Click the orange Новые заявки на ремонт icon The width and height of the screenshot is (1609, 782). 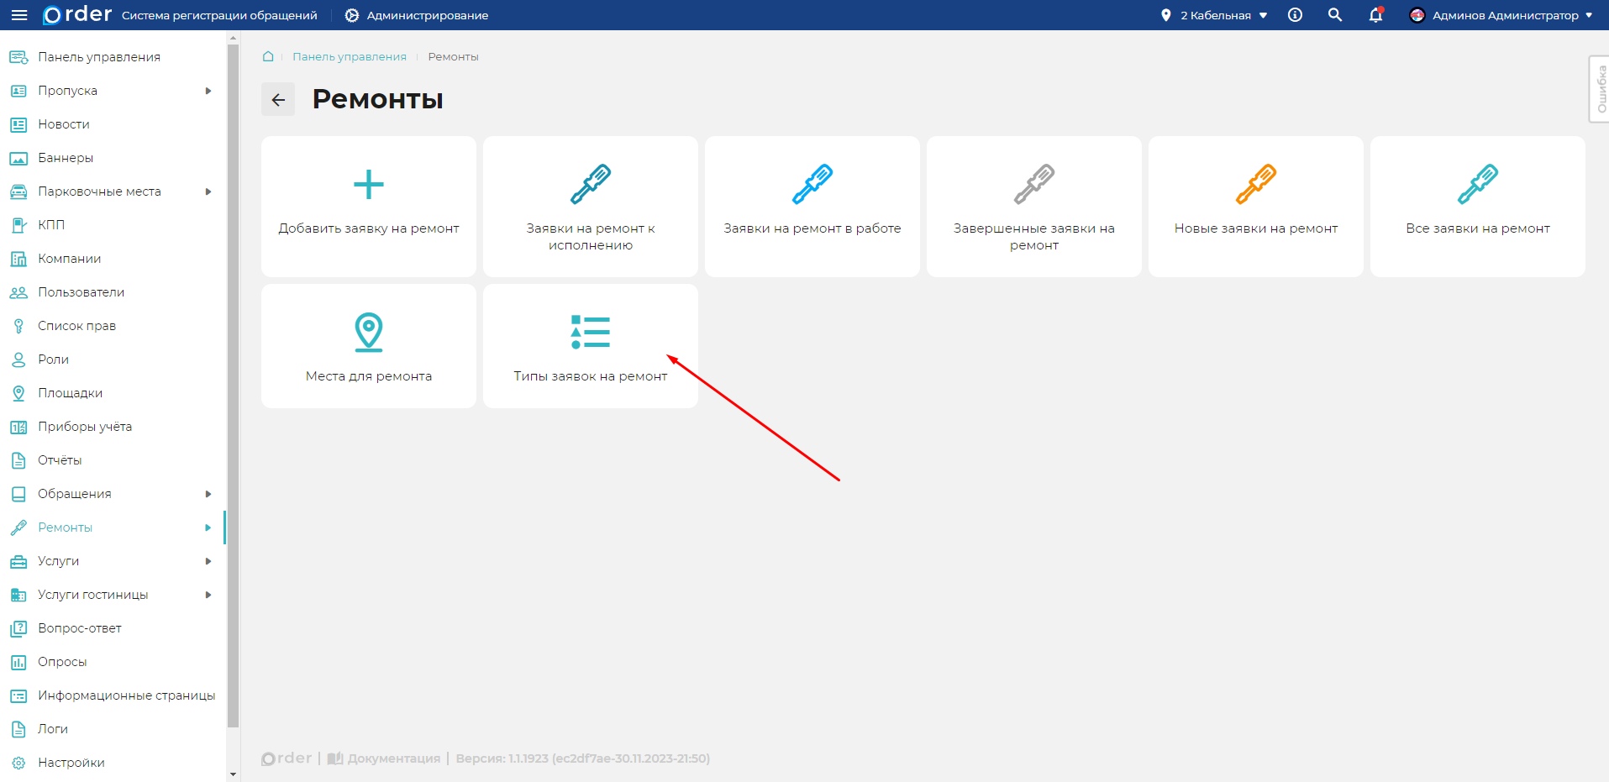[x=1255, y=185]
